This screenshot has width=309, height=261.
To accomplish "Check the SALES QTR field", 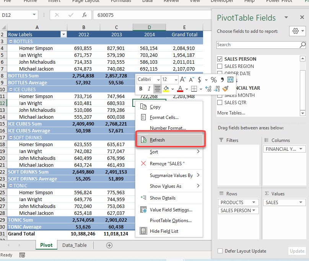I will pyautogui.click(x=220, y=103).
